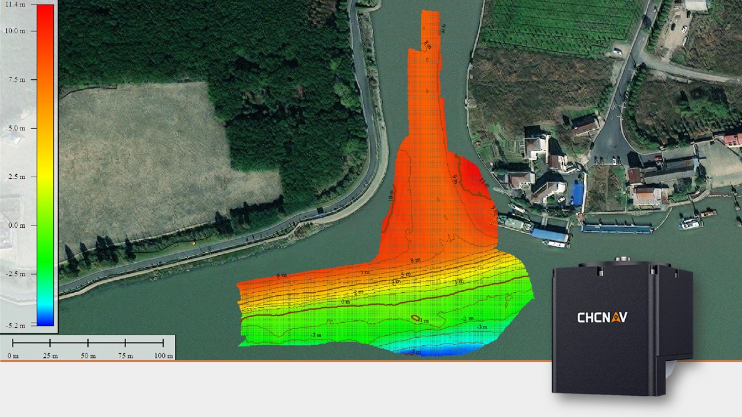This screenshot has width=742, height=417.
Task: Click the 7.5 m label on the legend
Action: click(x=14, y=80)
